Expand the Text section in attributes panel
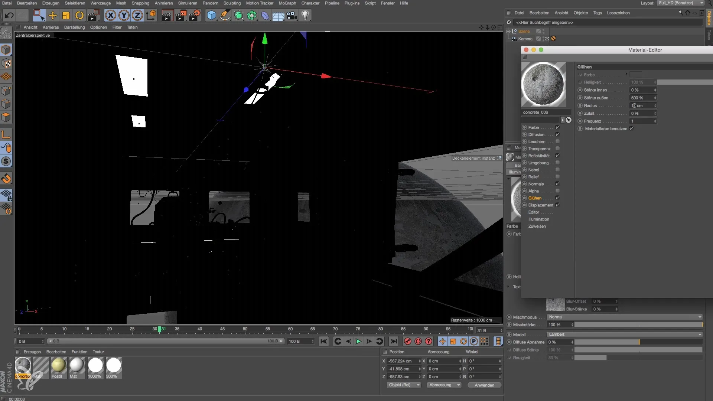The image size is (713, 401). (508, 287)
